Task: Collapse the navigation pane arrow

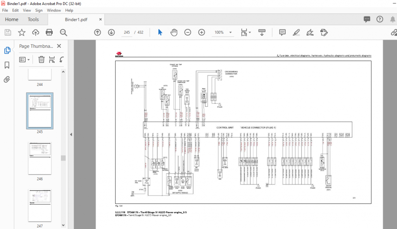Action: pyautogui.click(x=71, y=134)
